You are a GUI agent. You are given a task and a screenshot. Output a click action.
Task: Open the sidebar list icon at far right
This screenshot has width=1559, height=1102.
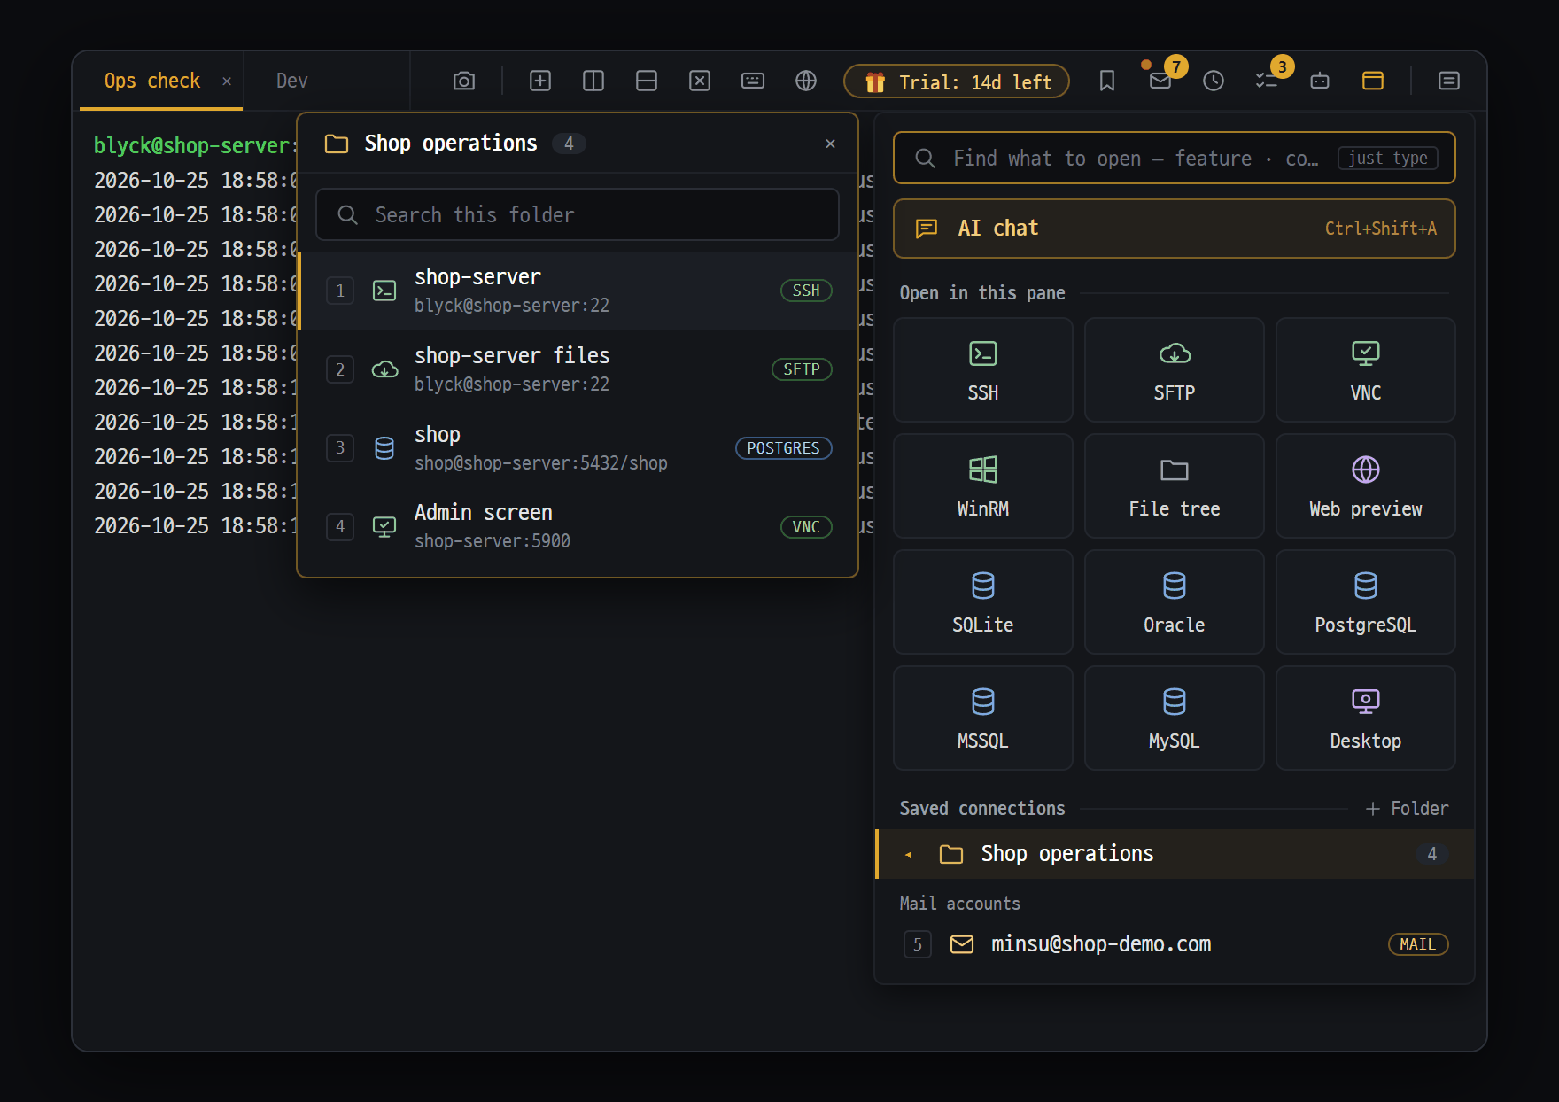point(1449,81)
